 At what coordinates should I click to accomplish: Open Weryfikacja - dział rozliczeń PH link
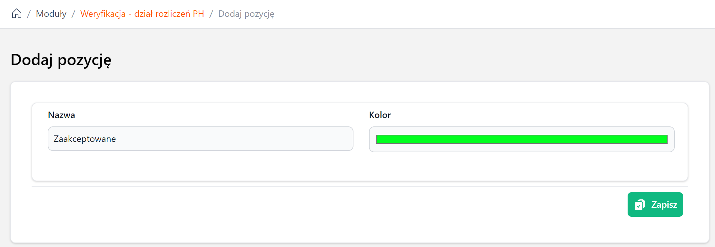click(x=142, y=14)
